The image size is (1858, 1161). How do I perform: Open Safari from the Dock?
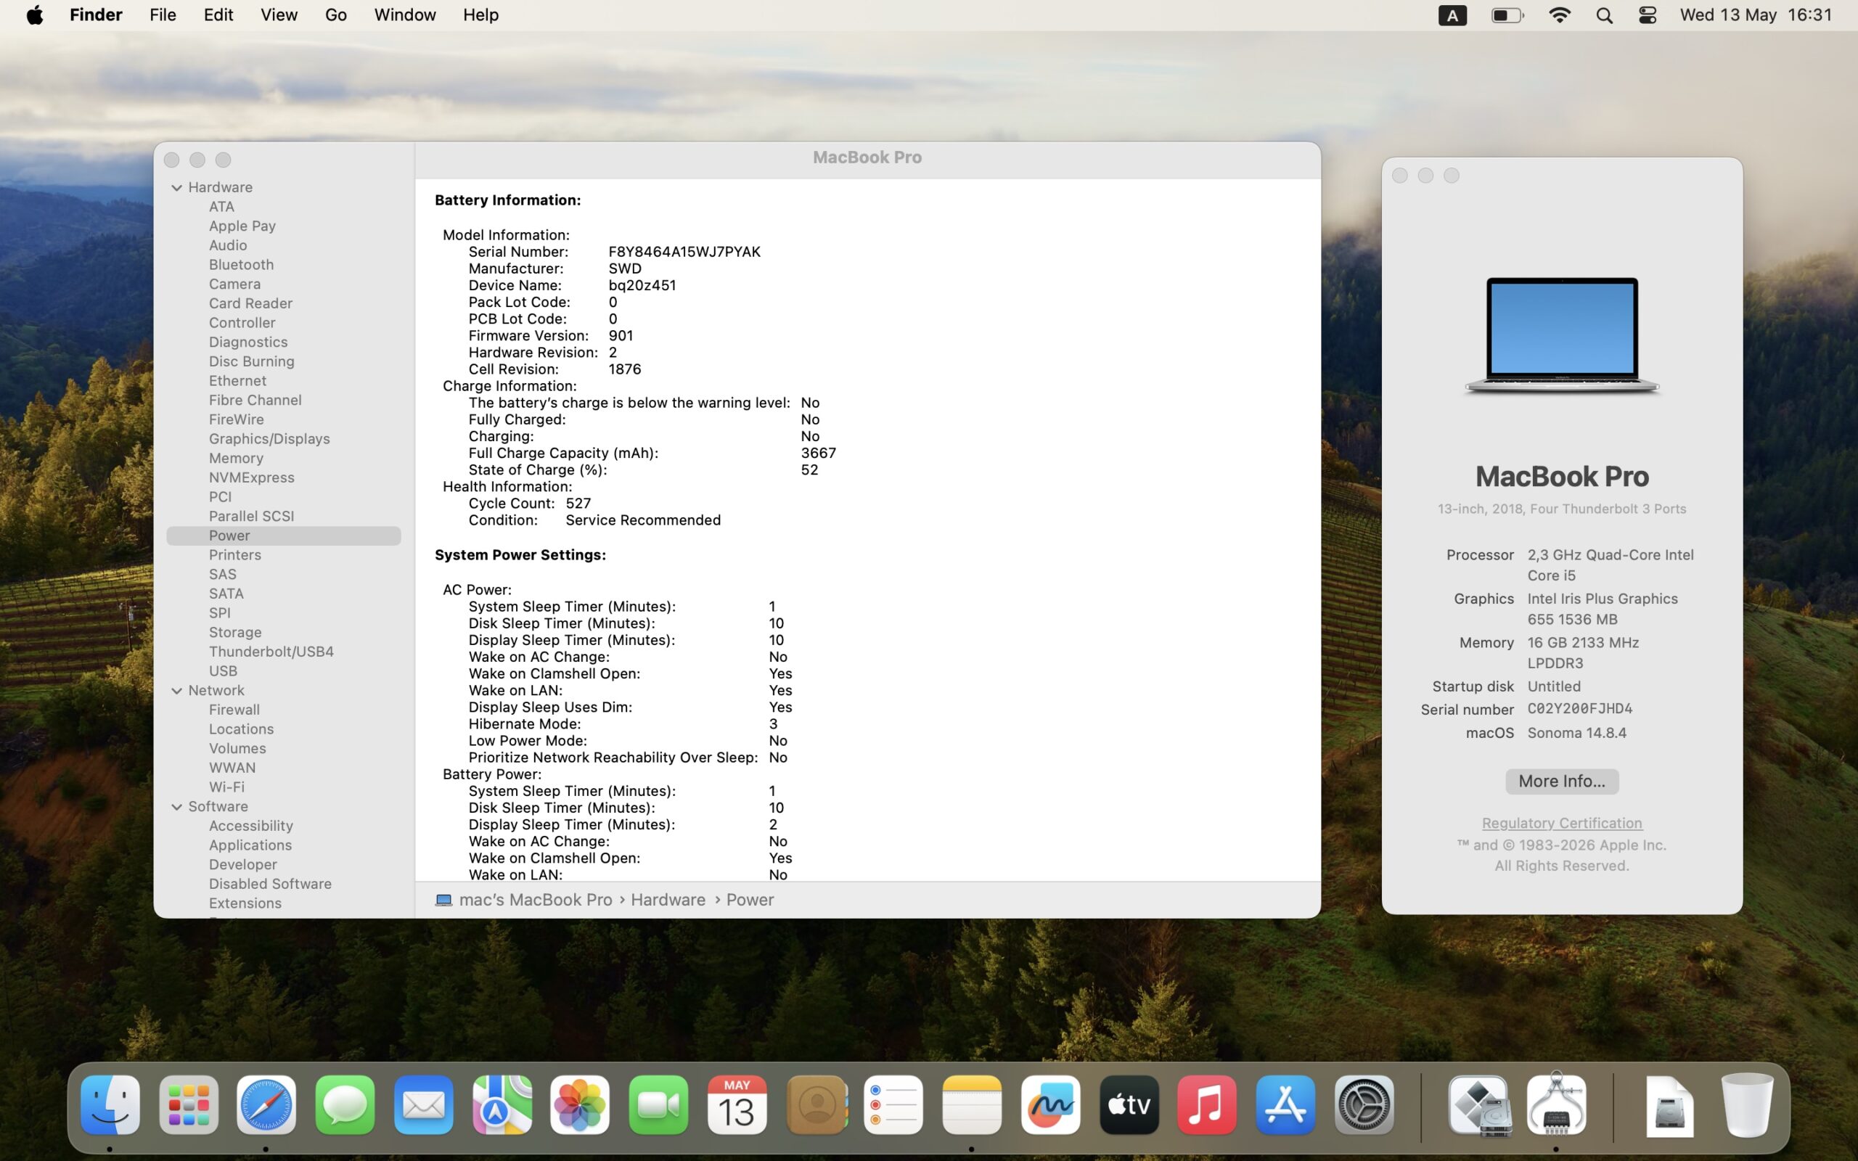pyautogui.click(x=266, y=1105)
